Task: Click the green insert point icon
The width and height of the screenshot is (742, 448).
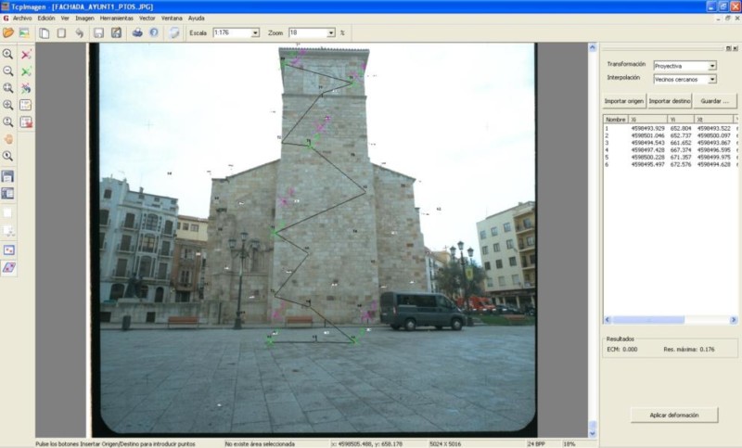Action: click(x=26, y=71)
